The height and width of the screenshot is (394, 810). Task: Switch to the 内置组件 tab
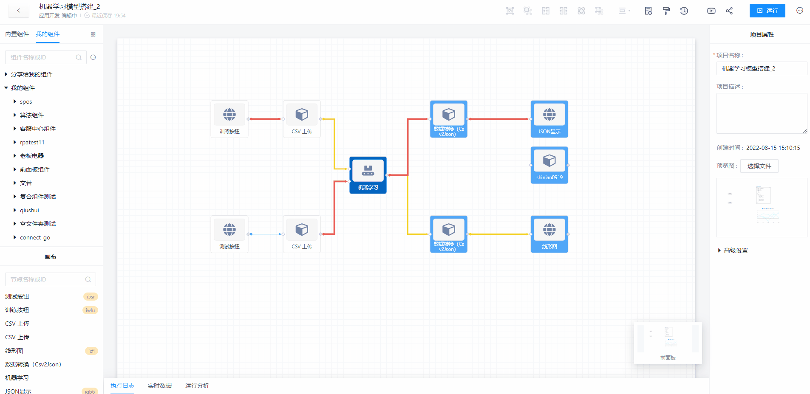pos(17,34)
